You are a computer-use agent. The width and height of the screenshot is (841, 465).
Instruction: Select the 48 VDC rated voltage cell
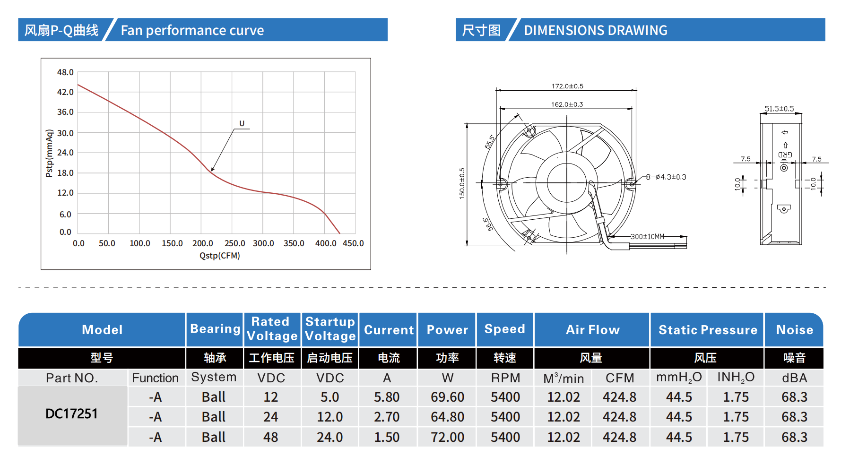click(271, 437)
